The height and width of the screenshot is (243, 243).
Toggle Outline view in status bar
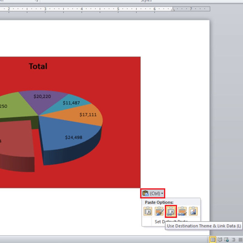coord(233,240)
